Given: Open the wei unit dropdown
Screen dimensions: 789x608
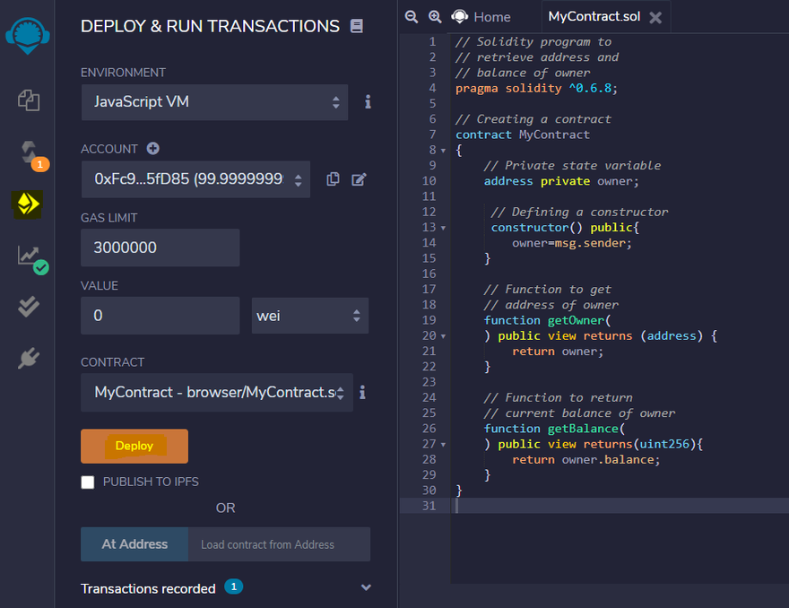Looking at the screenshot, I should pyautogui.click(x=309, y=316).
